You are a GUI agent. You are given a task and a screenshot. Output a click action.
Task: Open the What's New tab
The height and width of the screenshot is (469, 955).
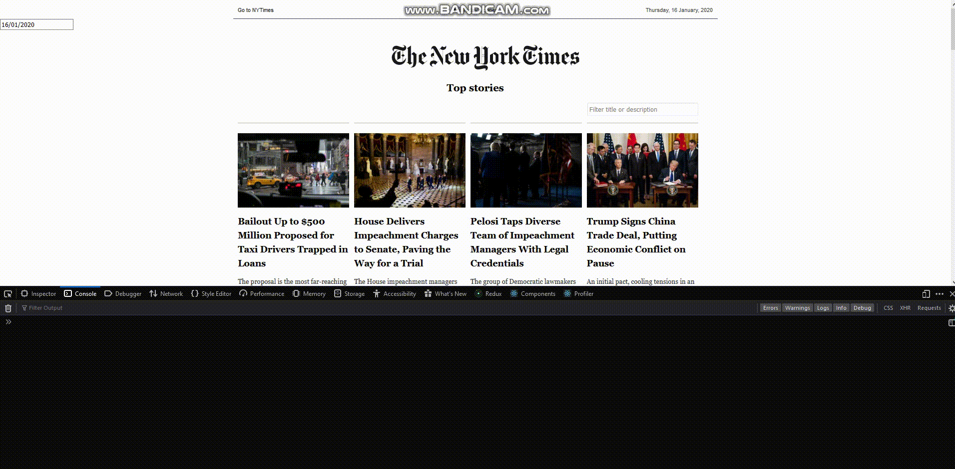coord(446,294)
